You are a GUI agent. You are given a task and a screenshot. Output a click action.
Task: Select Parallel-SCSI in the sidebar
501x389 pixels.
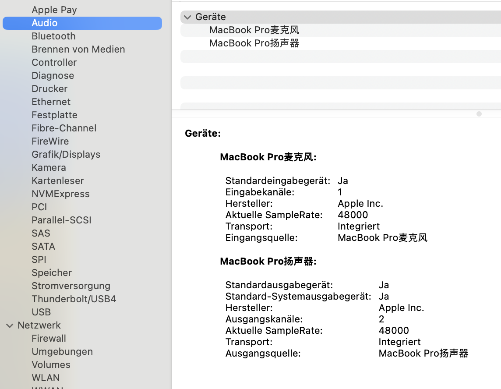62,220
